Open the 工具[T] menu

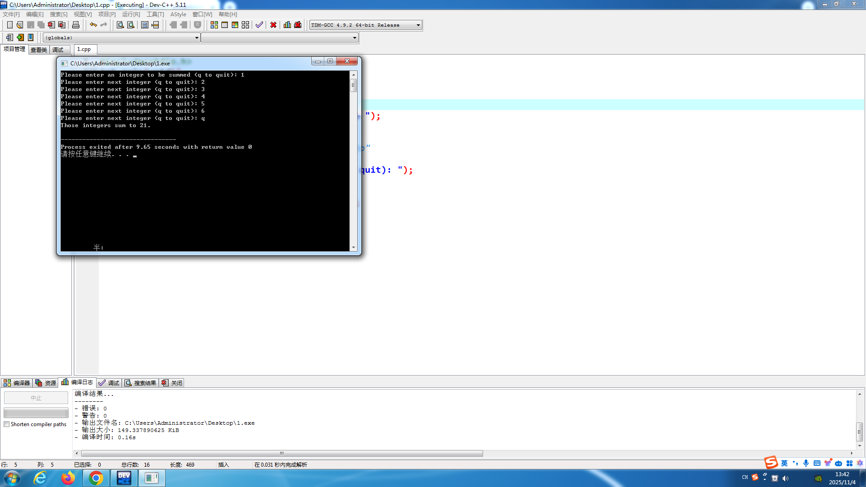(x=155, y=14)
